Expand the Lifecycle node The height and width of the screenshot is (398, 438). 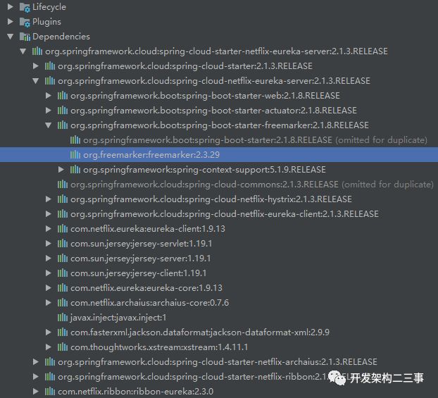tap(11, 7)
